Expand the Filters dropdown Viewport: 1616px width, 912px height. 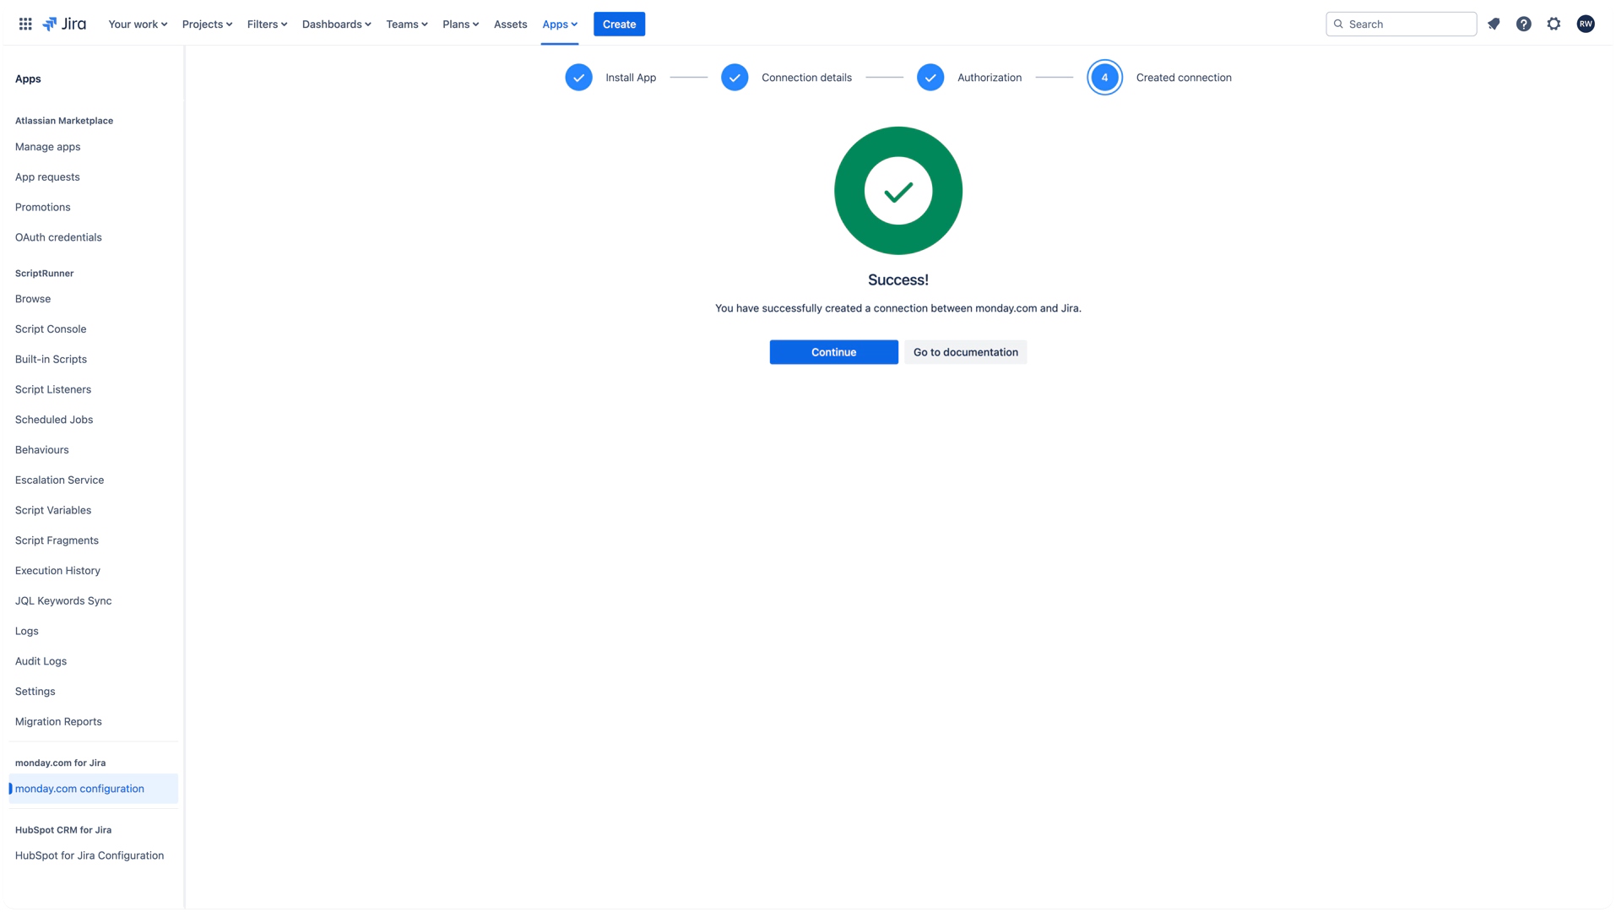click(x=267, y=24)
